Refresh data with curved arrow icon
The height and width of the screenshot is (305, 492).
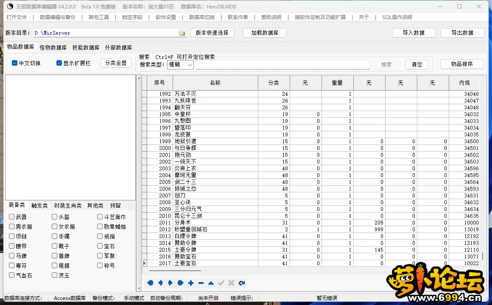point(242,283)
